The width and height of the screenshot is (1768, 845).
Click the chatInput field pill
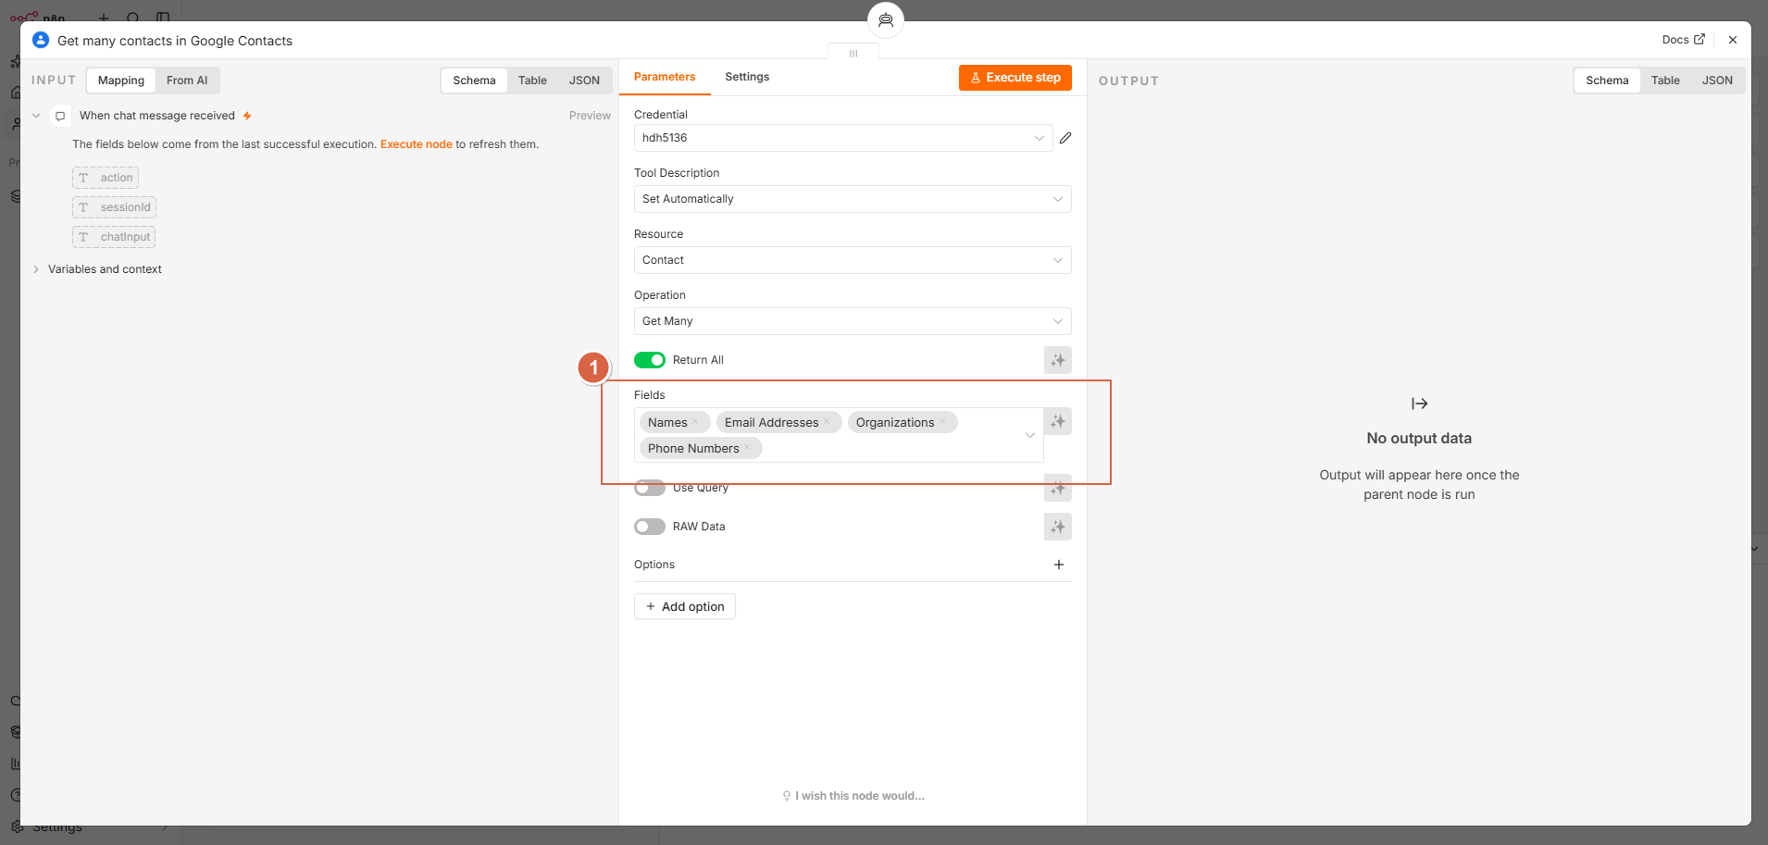pyautogui.click(x=114, y=237)
